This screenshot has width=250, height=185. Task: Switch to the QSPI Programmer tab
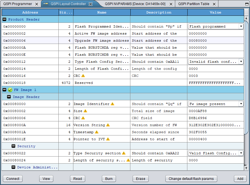(17, 4)
